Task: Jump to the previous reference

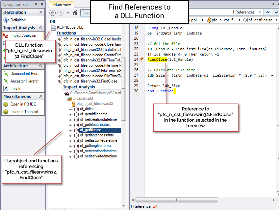Action: coord(268,12)
